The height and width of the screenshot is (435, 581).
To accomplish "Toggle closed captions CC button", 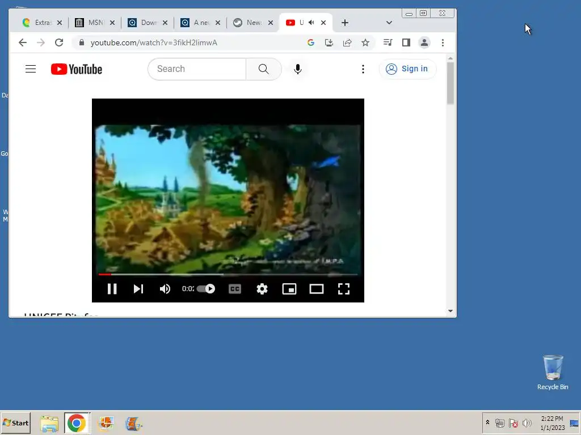I will point(235,289).
